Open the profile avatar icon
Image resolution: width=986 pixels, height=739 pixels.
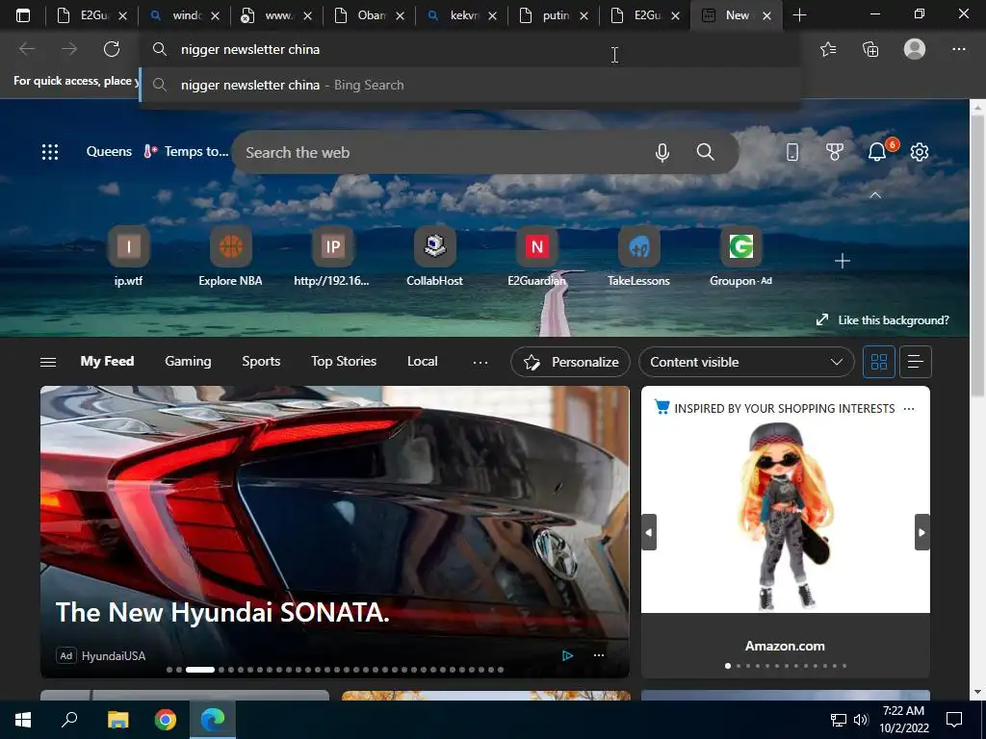[x=915, y=49]
